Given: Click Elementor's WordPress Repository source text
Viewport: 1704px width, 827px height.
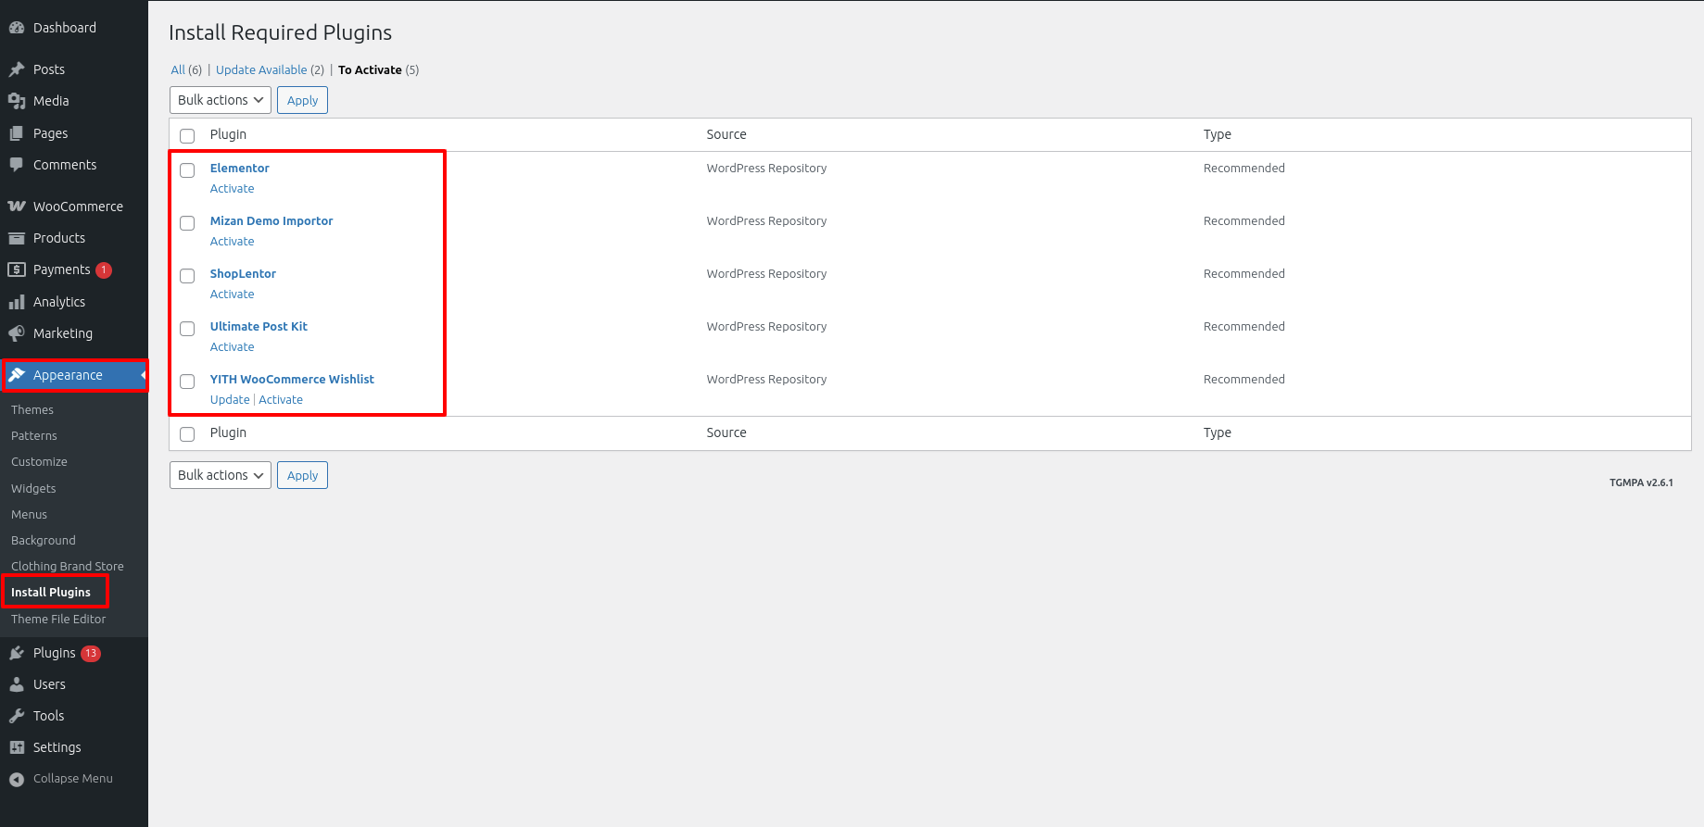Looking at the screenshot, I should tap(766, 168).
